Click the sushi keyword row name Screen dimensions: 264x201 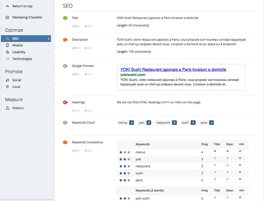pos(139,173)
